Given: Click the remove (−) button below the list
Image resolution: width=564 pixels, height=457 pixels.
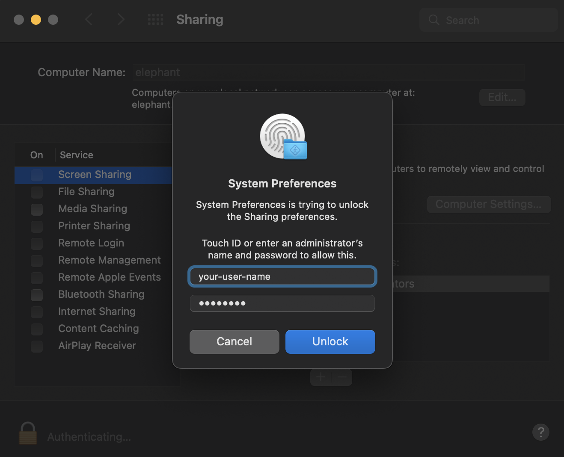Looking at the screenshot, I should pyautogui.click(x=341, y=377).
